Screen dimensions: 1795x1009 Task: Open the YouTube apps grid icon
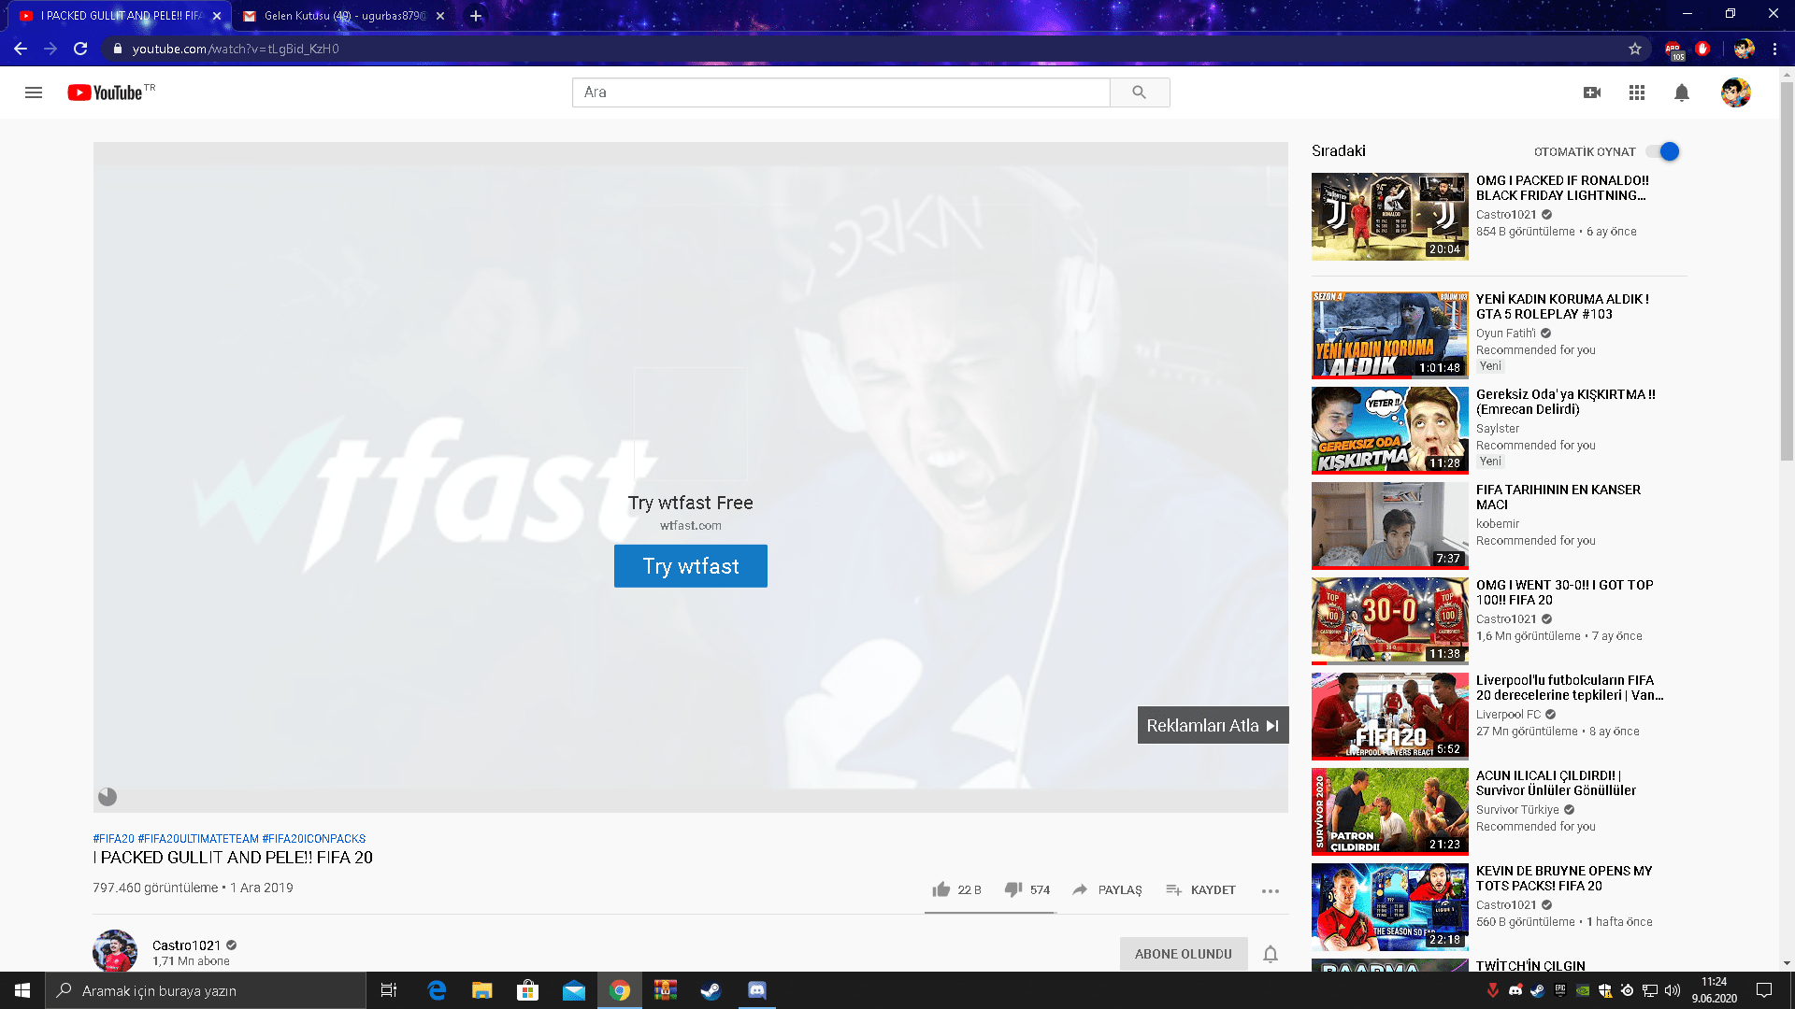1637,92
